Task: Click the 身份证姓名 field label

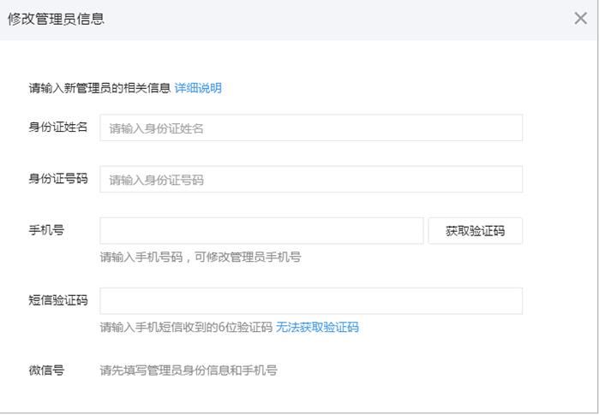Action: (58, 128)
